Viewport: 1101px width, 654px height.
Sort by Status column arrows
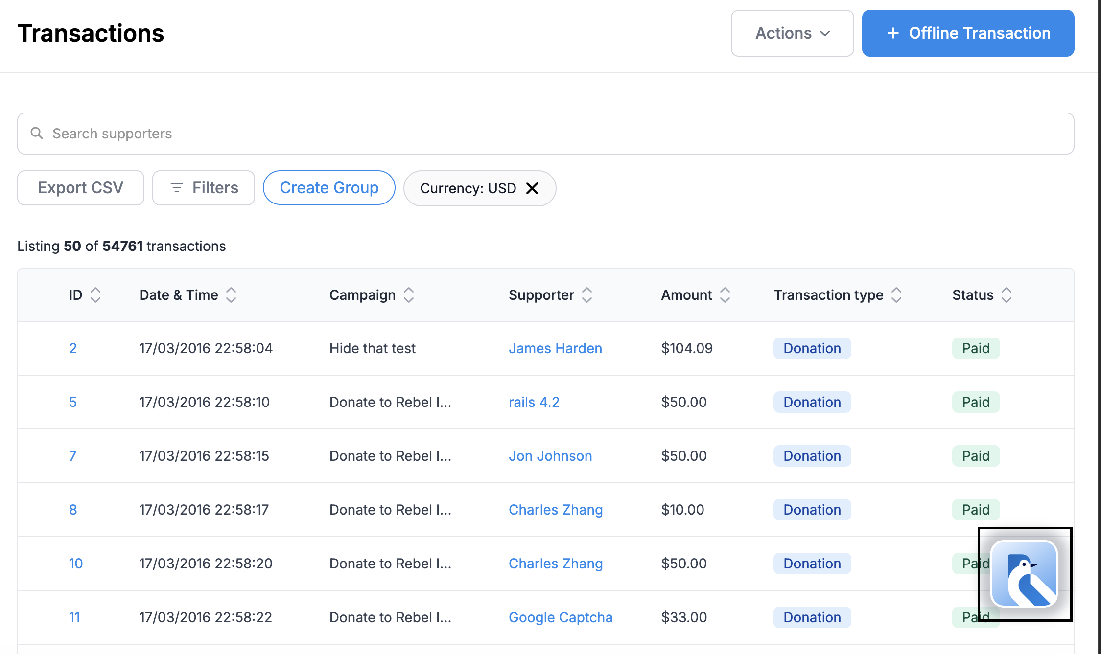coord(1007,295)
